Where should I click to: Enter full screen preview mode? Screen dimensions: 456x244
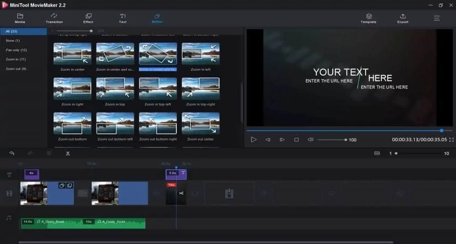point(452,140)
